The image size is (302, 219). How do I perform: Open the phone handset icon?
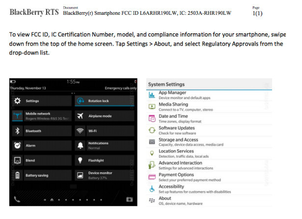coord(17,199)
